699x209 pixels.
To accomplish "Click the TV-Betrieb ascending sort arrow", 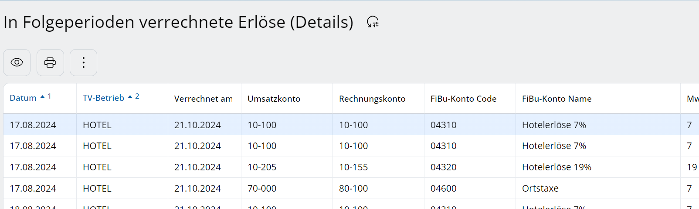I will (x=130, y=97).
